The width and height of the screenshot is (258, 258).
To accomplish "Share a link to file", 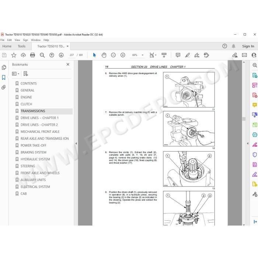I will tap(235, 55).
